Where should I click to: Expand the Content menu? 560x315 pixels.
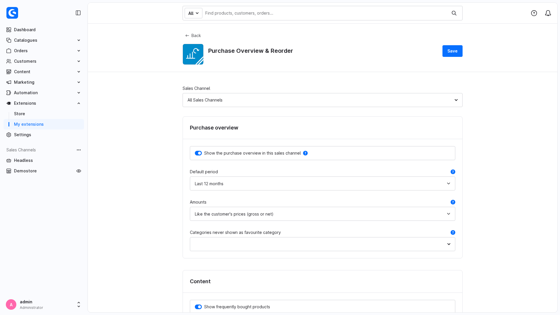pos(44,72)
